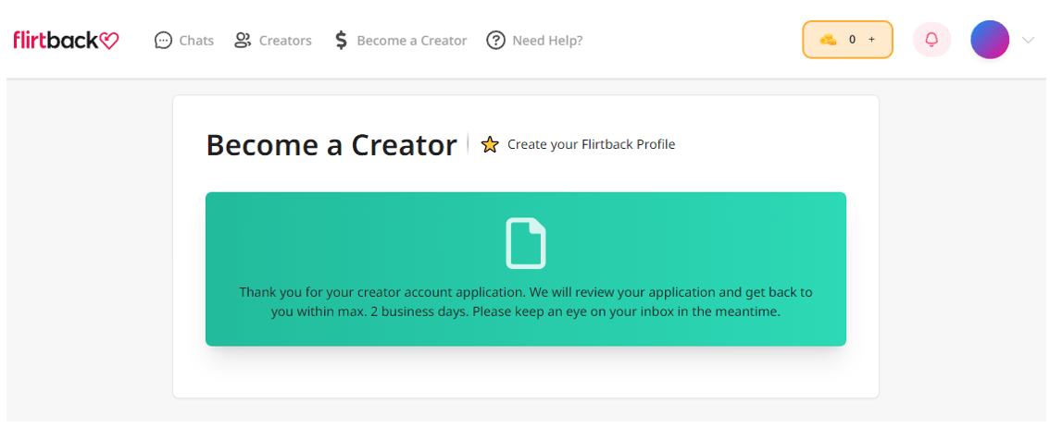Image resolution: width=1050 pixels, height=428 pixels.
Task: Click Create your Flirtback Profile text
Action: click(x=592, y=144)
